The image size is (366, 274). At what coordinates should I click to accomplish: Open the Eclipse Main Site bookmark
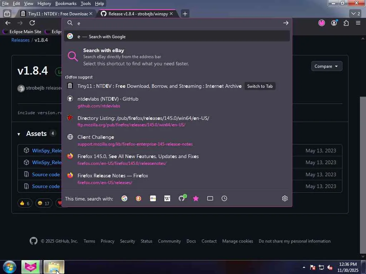coord(22,31)
